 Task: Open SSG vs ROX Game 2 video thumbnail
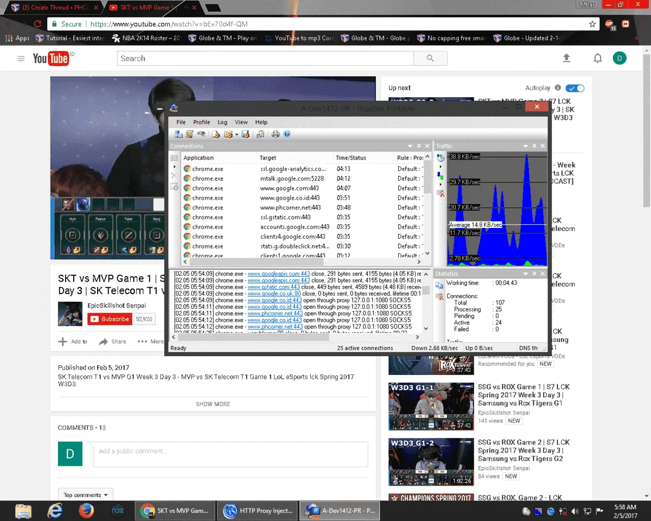[431, 462]
